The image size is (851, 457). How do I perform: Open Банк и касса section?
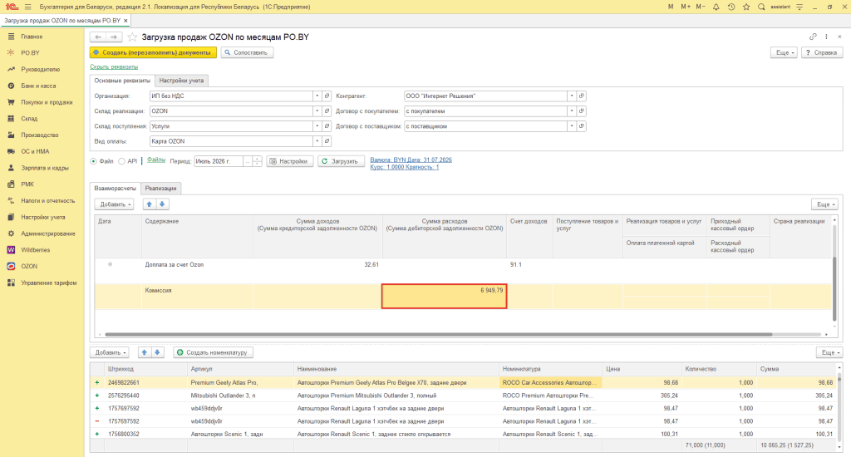pyautogui.click(x=38, y=86)
